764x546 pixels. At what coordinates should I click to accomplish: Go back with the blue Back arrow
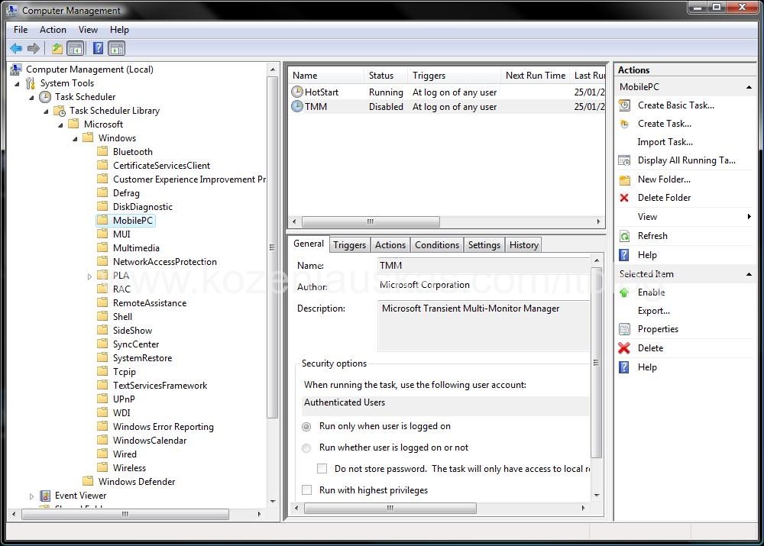click(x=15, y=48)
